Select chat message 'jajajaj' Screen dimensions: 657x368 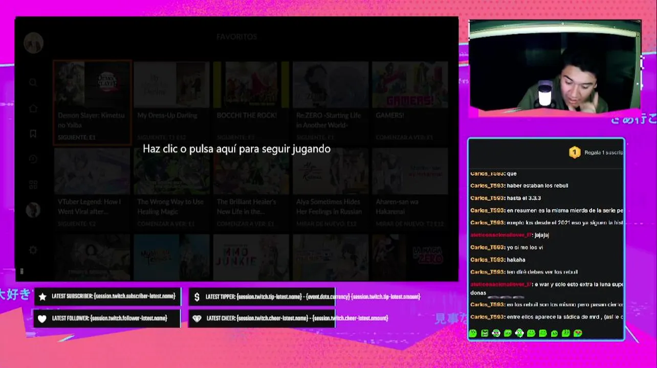coord(541,235)
